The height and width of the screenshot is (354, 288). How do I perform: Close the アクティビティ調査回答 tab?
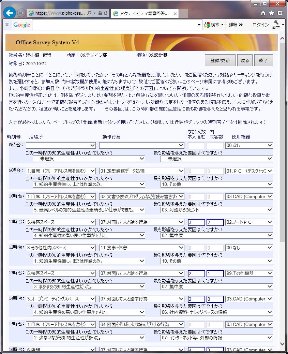(175, 14)
